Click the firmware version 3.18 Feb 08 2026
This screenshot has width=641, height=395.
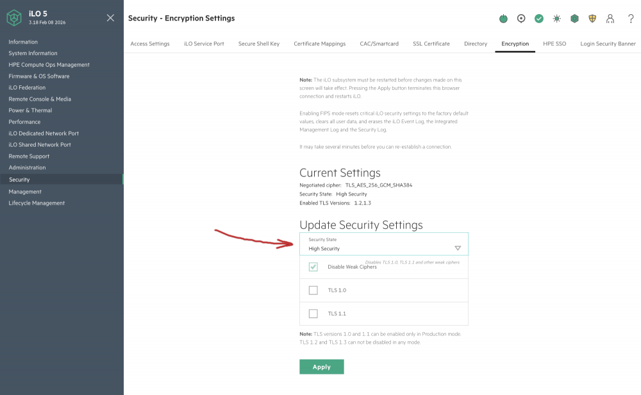click(x=47, y=22)
